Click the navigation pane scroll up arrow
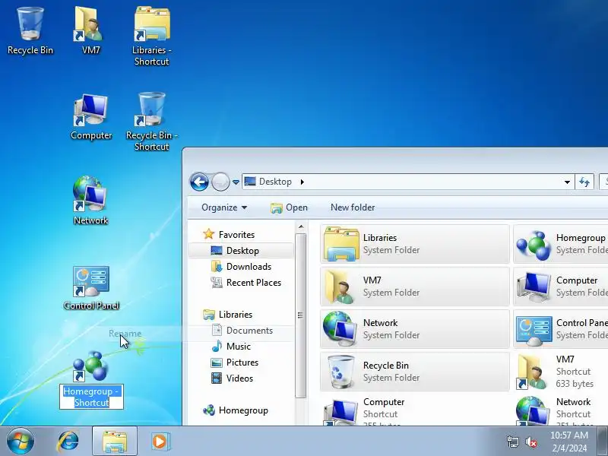Image resolution: width=608 pixels, height=456 pixels. tap(301, 227)
